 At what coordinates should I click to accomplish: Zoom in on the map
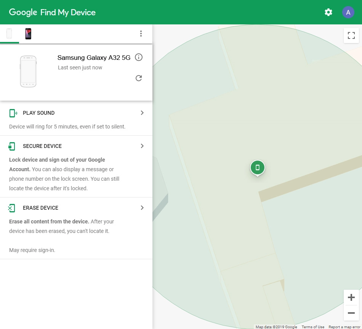pos(351,297)
